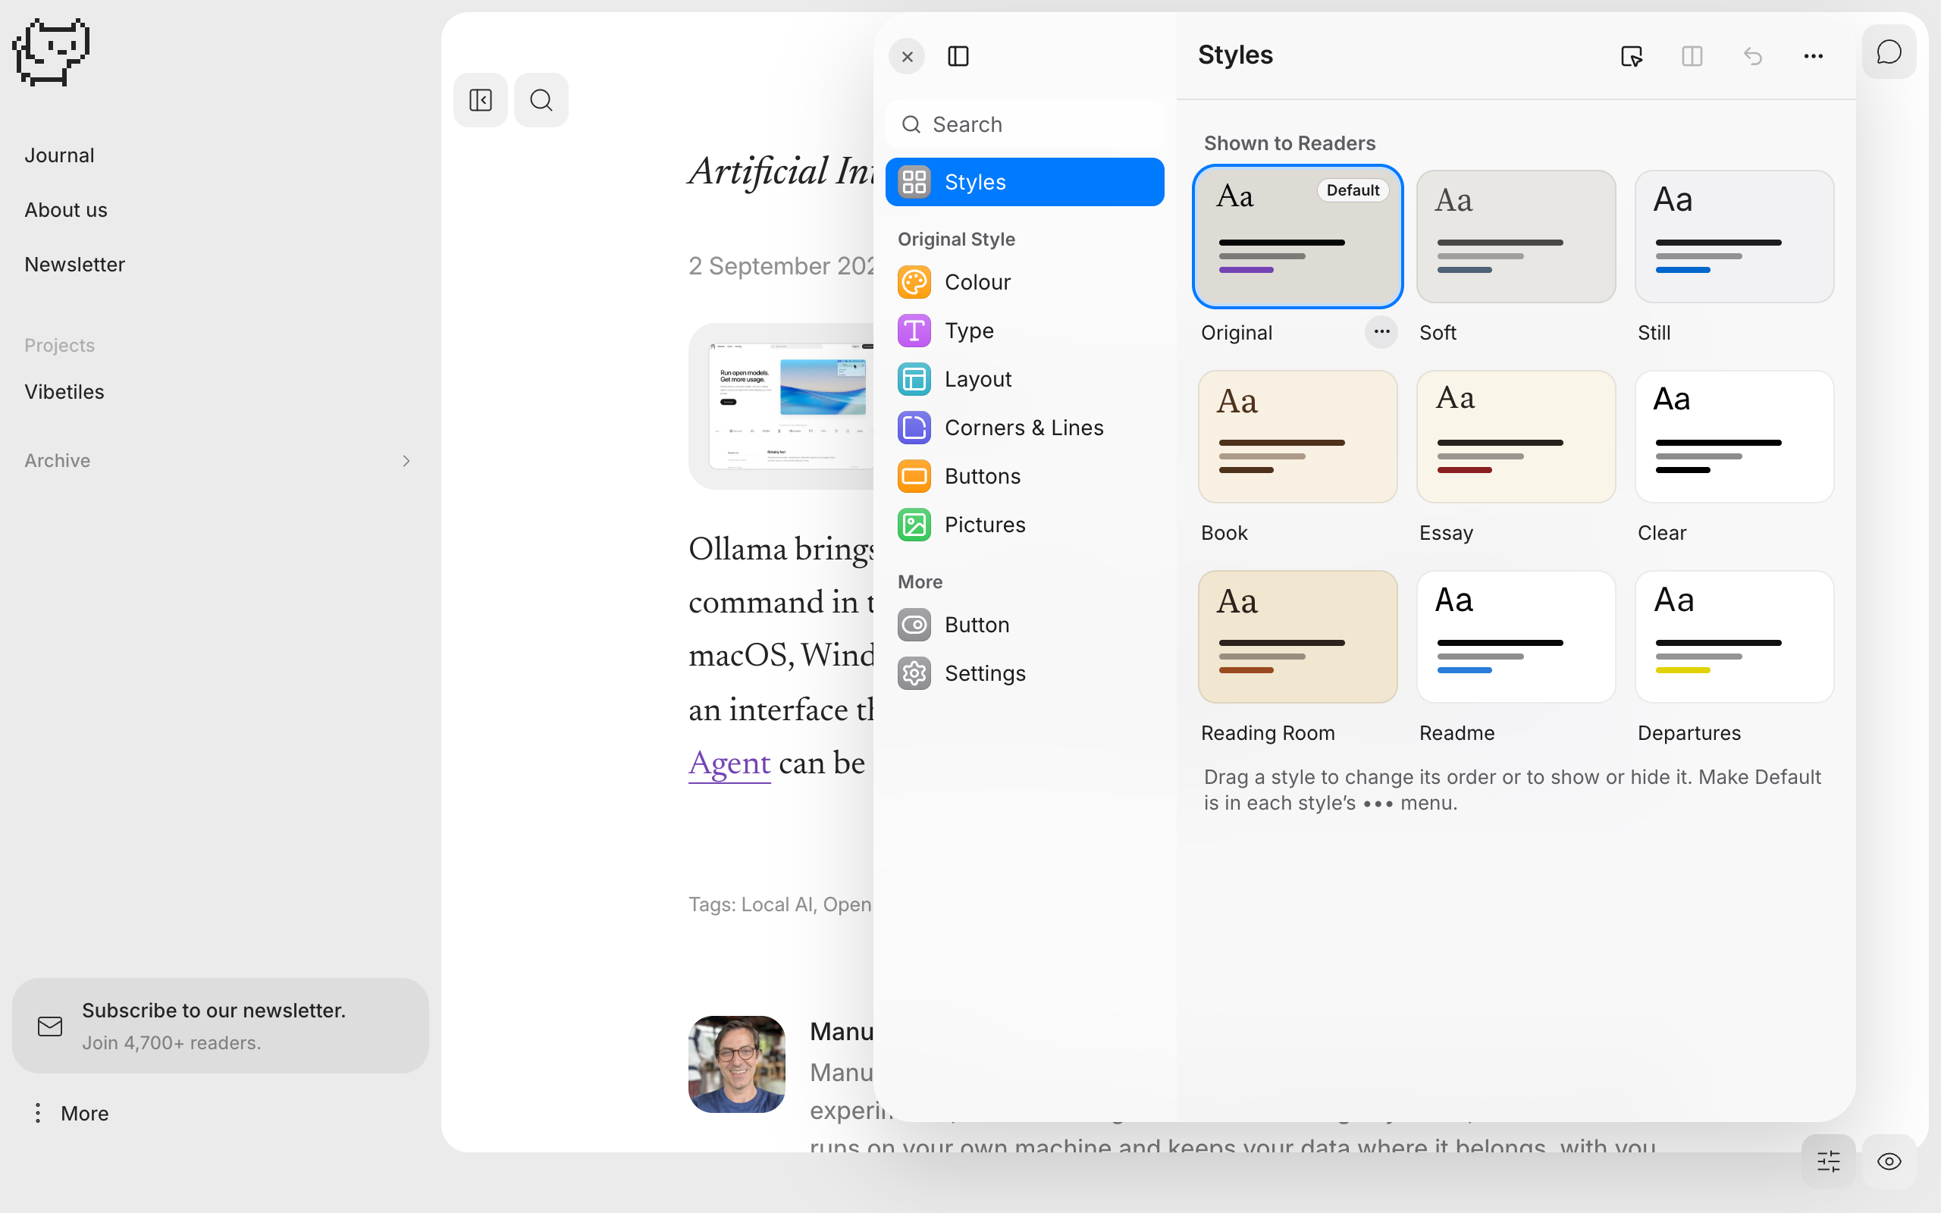Open Settings in the panel
Viewport: 1941px width, 1213px height.
coord(1025,673)
